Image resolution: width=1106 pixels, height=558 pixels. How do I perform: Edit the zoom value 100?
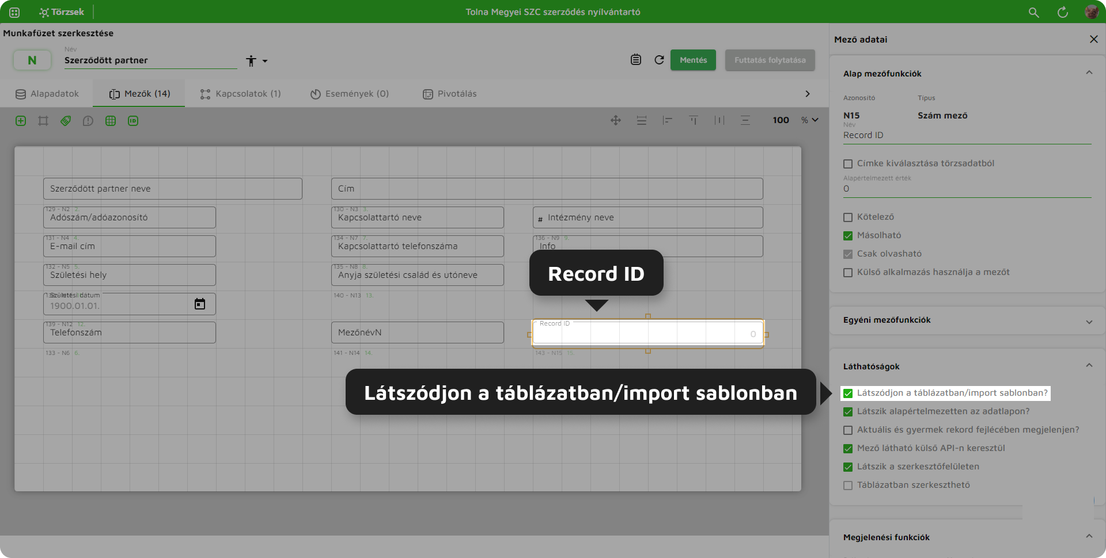coord(781,120)
